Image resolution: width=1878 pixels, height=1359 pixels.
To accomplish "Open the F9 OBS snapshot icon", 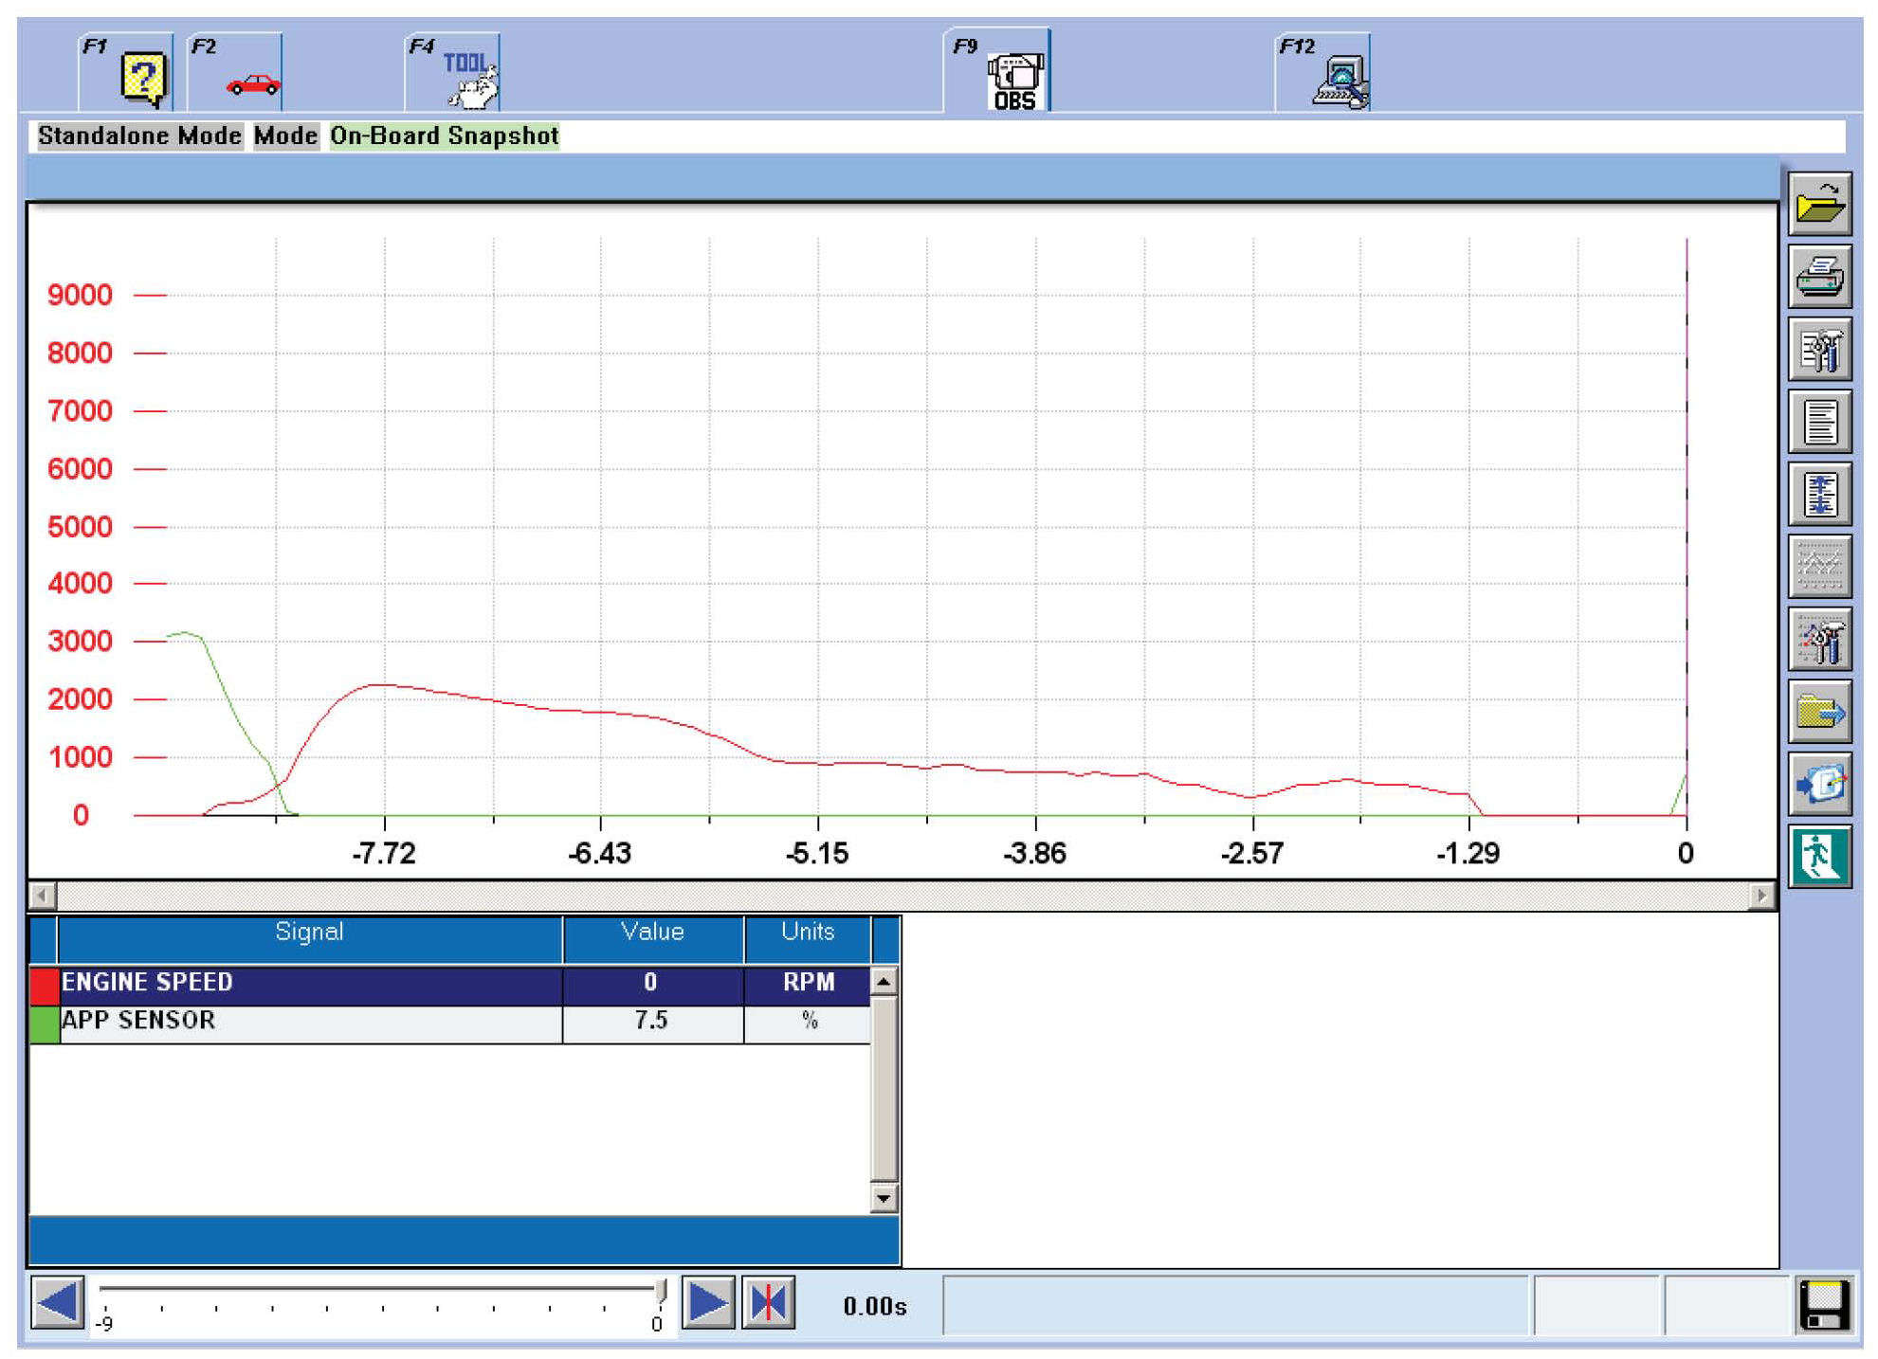I will click(x=1013, y=80).
